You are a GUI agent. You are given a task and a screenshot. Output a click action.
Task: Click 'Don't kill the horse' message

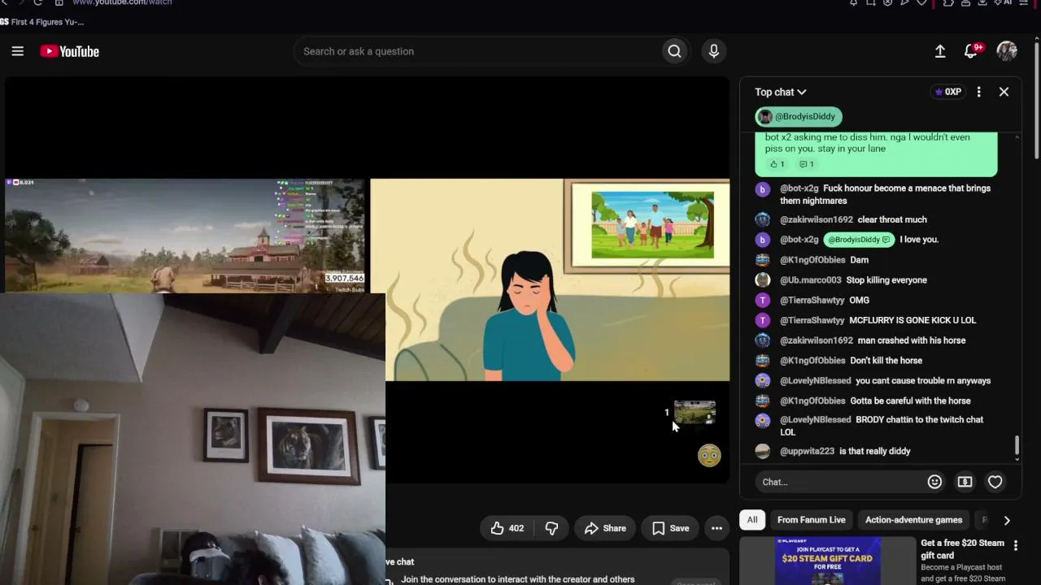point(886,361)
